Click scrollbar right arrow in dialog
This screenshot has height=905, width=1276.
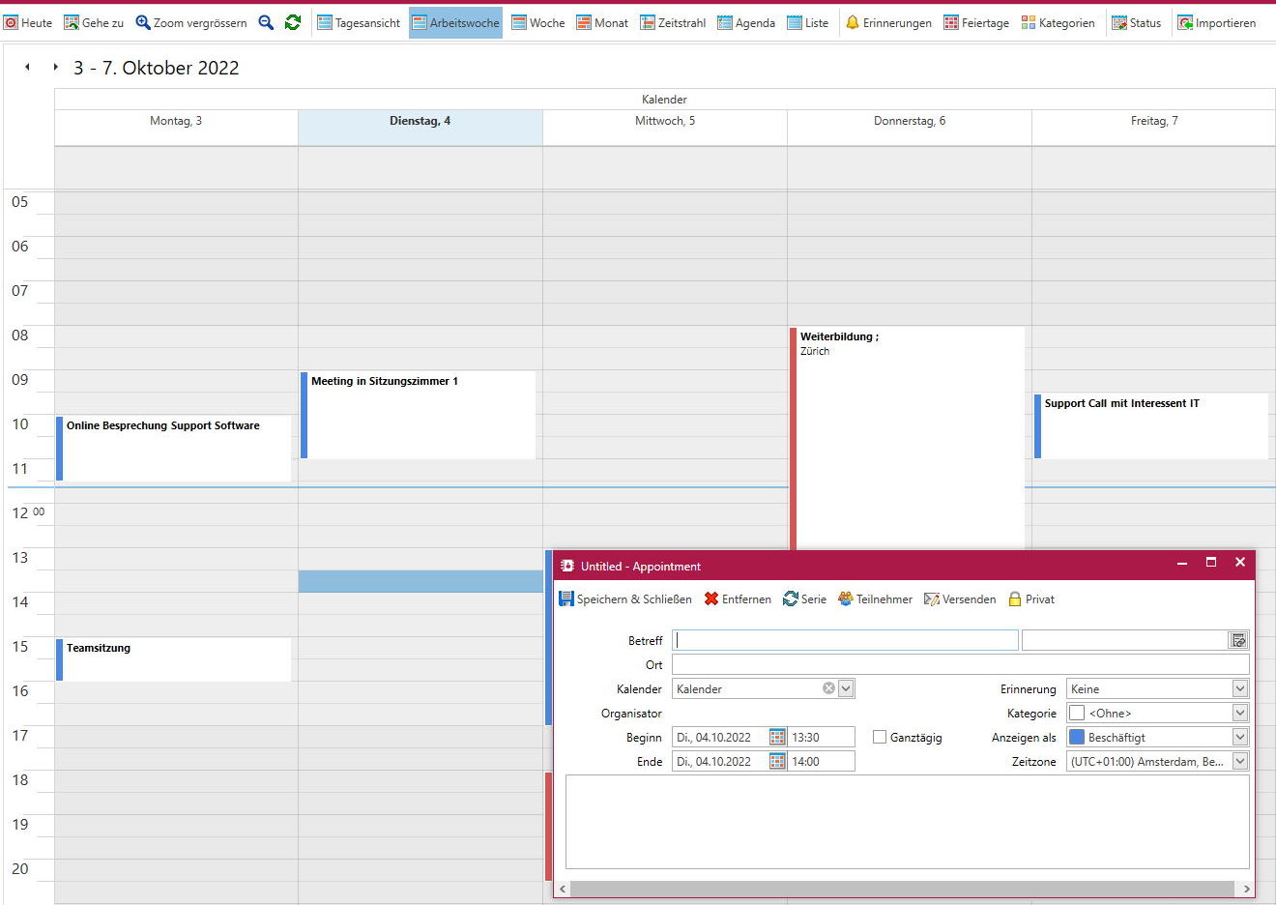pos(1246,889)
